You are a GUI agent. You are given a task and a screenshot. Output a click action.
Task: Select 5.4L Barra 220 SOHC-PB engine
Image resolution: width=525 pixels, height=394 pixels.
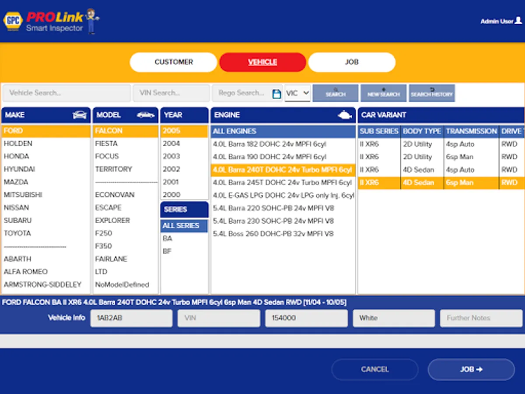pyautogui.click(x=283, y=208)
